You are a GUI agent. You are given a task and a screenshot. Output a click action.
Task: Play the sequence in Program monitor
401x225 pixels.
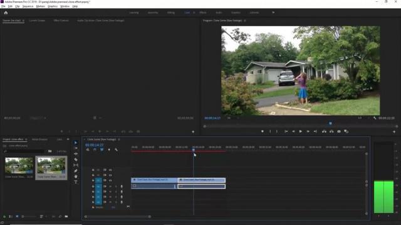click(301, 131)
